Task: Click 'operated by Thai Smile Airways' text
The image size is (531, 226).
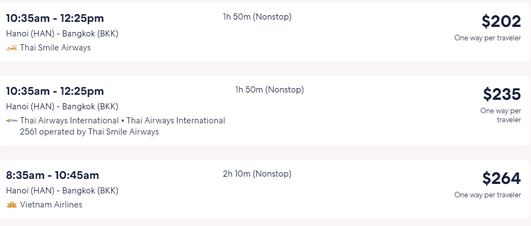Action: coord(99,132)
